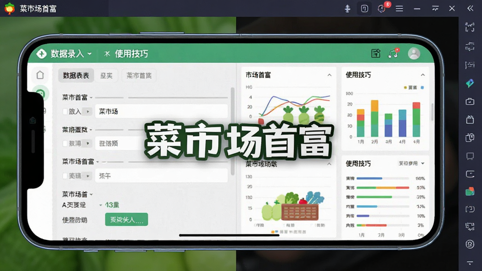The width and height of the screenshot is (482, 271).
Task: Select the green circle icon below the home icon
Action: (40, 94)
